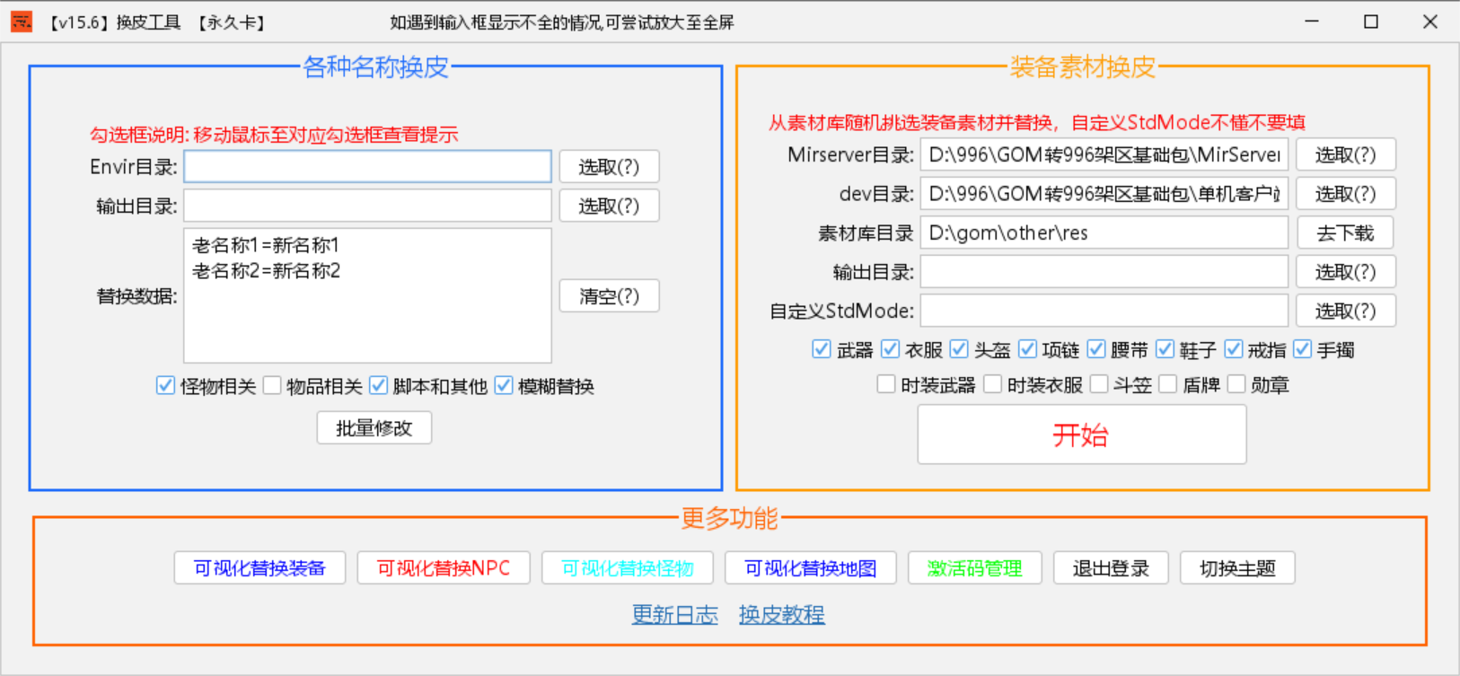Viewport: 1460px width, 676px height.
Task: Open the 换皮教程 link
Action: tap(782, 615)
